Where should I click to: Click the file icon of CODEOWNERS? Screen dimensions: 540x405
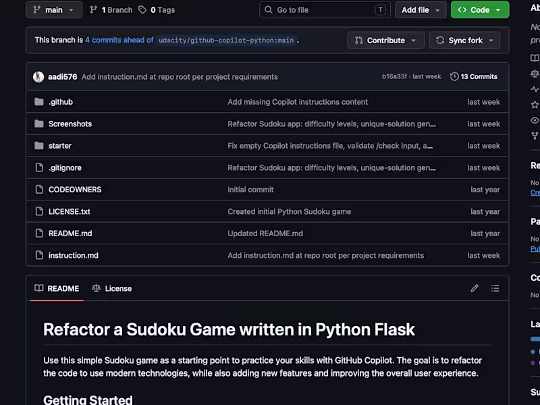click(39, 190)
